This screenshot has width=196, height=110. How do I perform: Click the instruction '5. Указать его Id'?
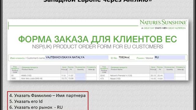(26, 101)
